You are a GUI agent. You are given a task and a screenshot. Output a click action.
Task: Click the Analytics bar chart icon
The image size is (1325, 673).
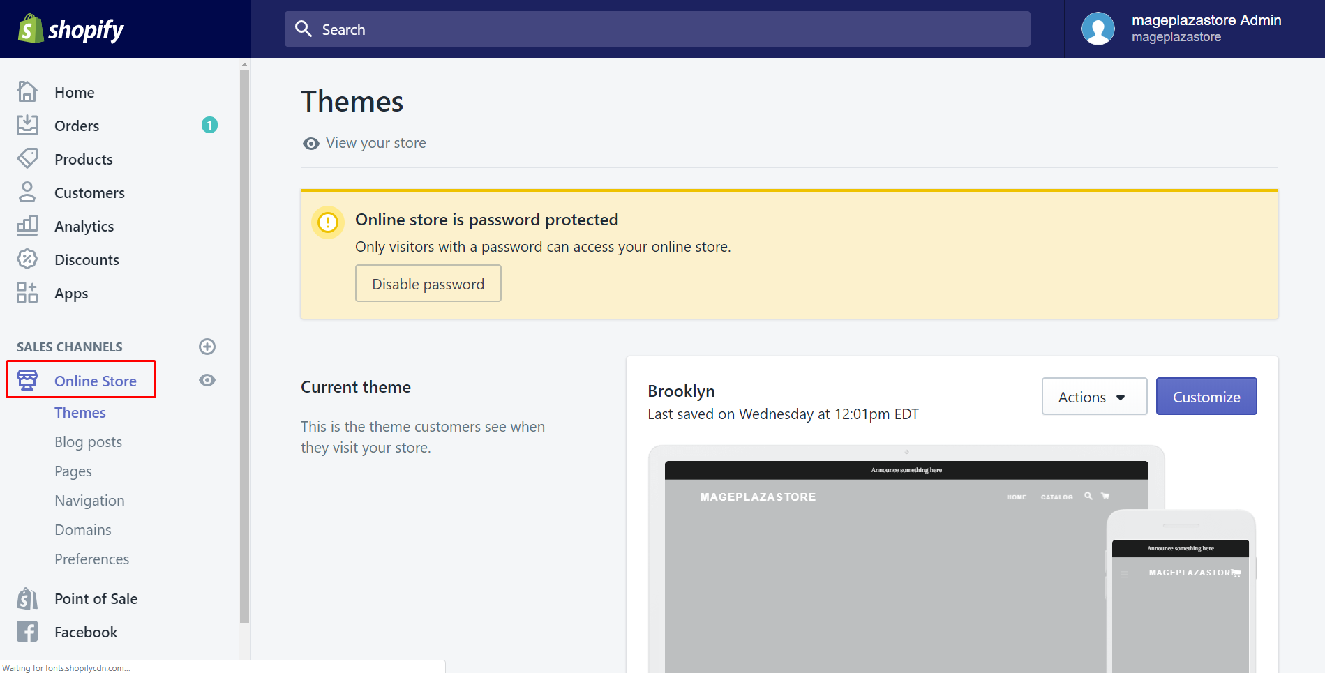tap(27, 225)
